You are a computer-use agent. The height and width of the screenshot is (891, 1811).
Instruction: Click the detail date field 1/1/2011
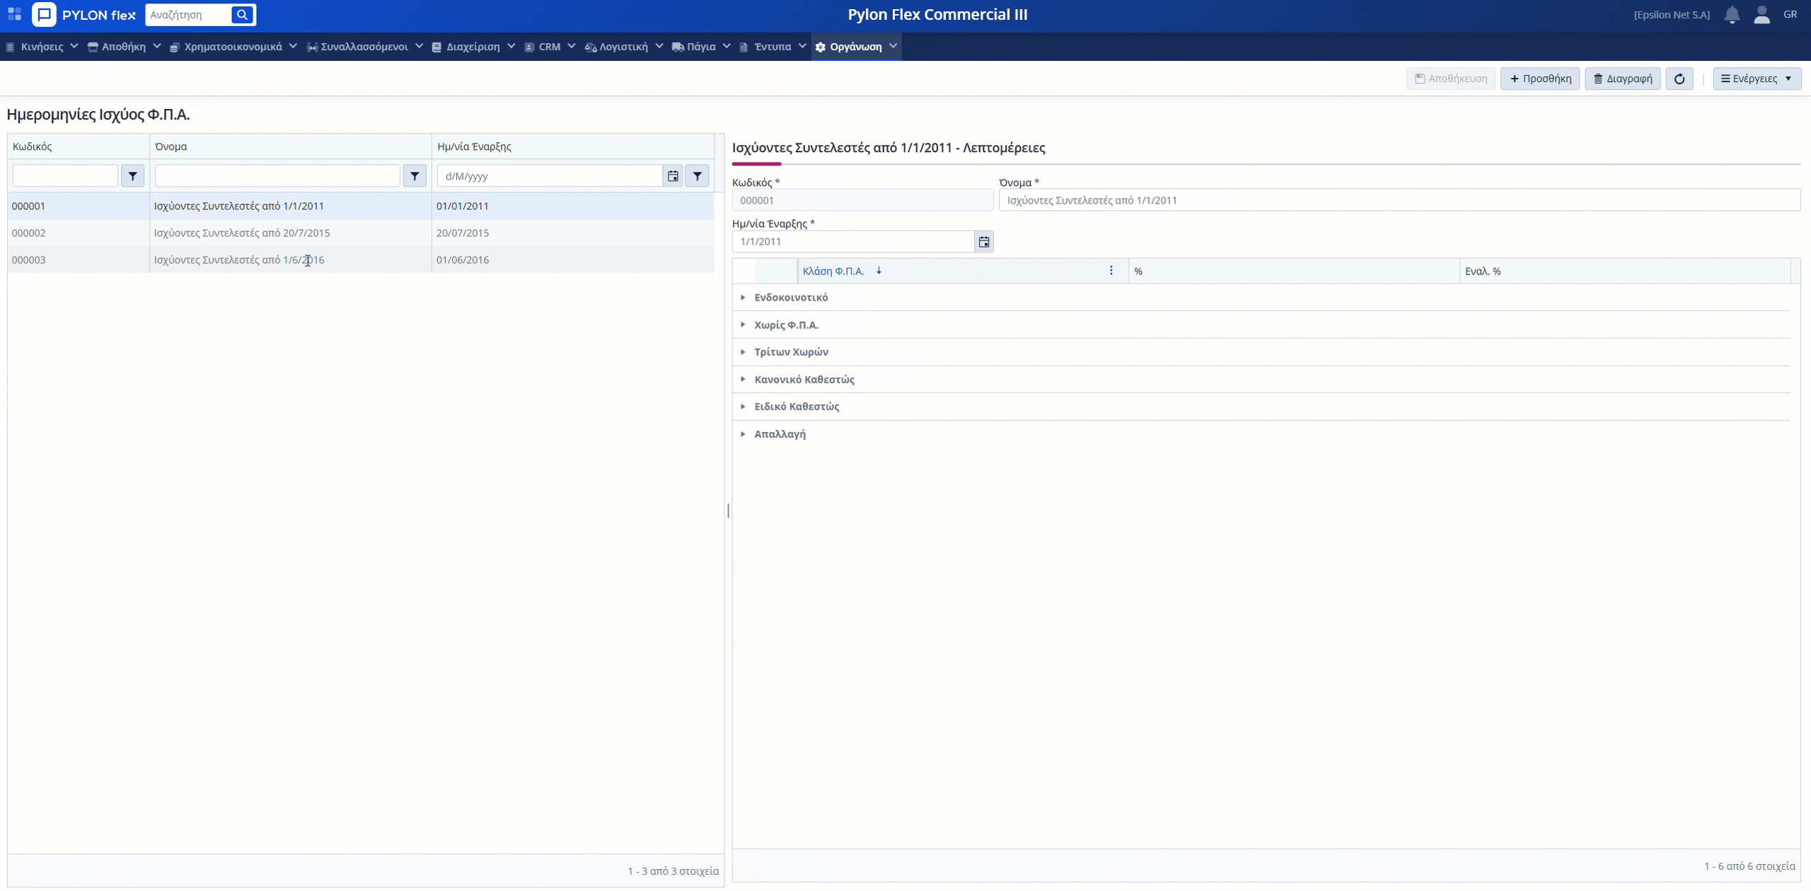[853, 242]
